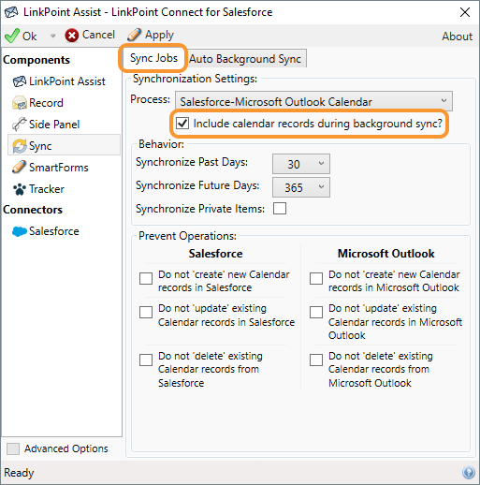Click the SmartForms pencil icon
The height and width of the screenshot is (485, 480).
[x=19, y=168]
